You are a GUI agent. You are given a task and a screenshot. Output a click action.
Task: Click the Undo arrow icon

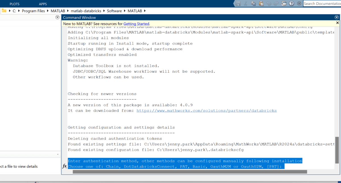(x=269, y=4)
